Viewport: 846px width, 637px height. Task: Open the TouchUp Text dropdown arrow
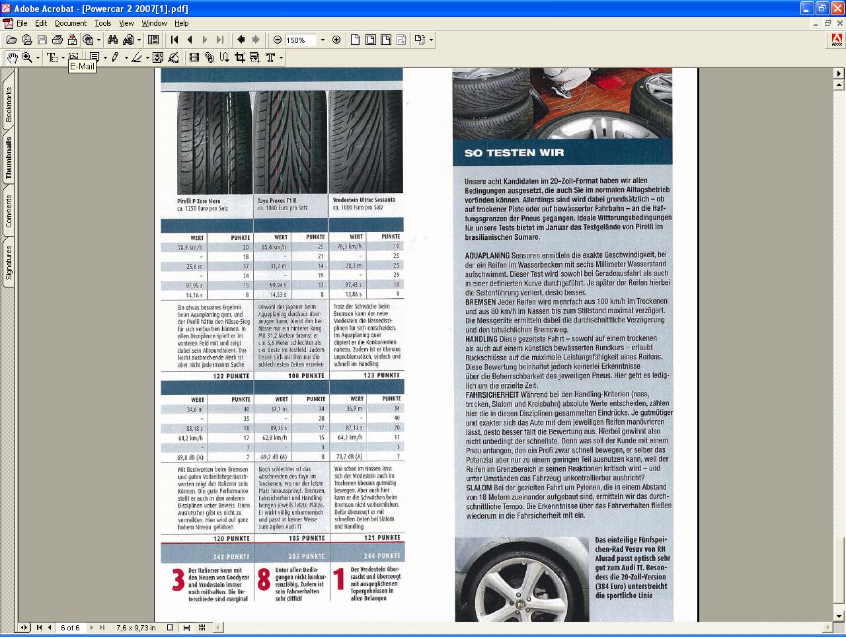pos(281,57)
